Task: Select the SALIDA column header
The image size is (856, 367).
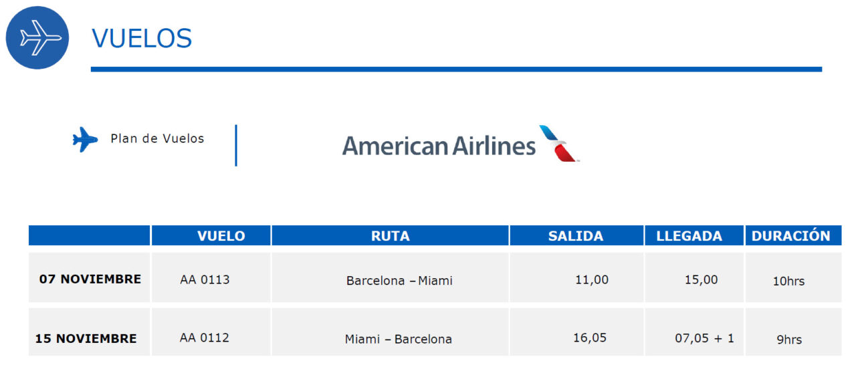Action: (x=575, y=236)
